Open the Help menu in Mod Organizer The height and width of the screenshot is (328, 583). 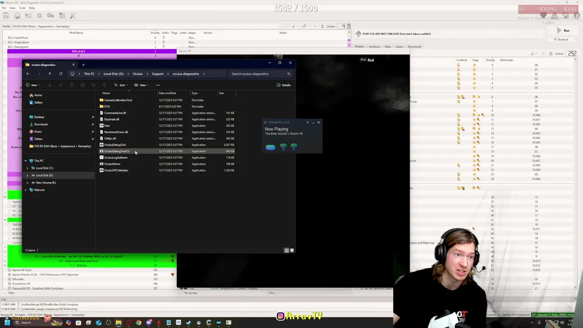31,8
